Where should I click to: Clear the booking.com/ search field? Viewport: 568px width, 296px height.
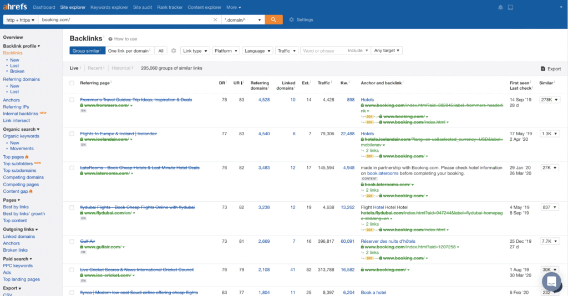[215, 20]
